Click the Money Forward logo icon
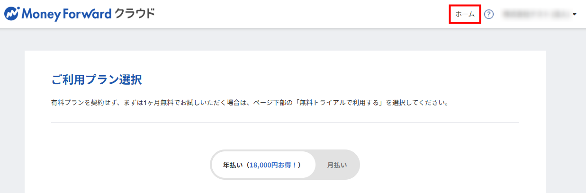 (12, 14)
